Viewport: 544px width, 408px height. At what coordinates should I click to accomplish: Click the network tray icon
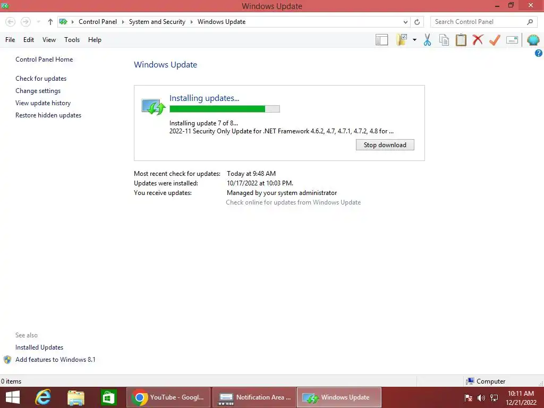[494, 398]
